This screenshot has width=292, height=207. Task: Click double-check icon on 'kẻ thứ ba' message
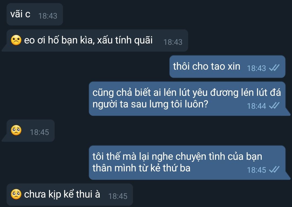coord(274,170)
